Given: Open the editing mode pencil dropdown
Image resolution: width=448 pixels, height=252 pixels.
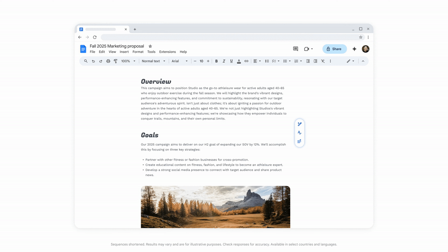Looking at the screenshot, I should point(350,61).
